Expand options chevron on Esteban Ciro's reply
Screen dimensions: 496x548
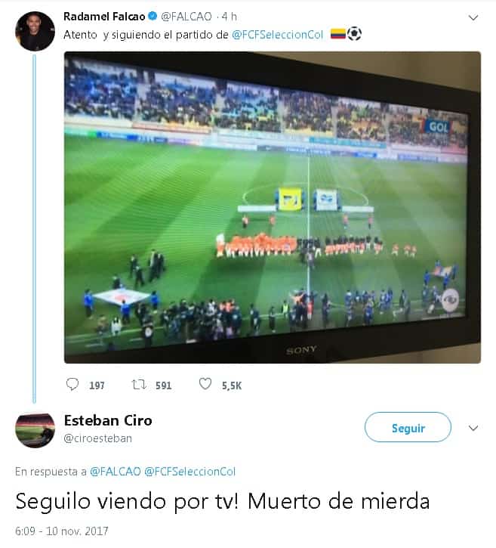pyautogui.click(x=473, y=428)
